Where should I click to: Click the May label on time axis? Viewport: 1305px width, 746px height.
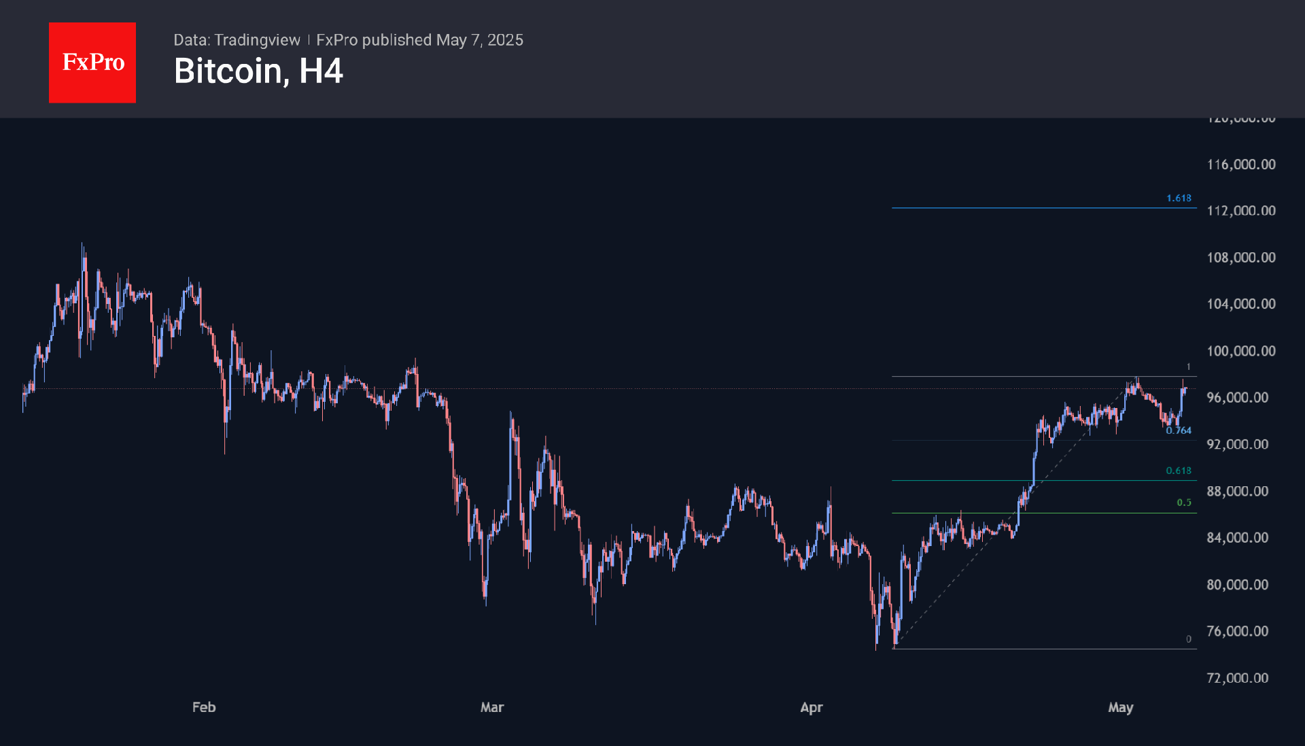click(x=1121, y=707)
